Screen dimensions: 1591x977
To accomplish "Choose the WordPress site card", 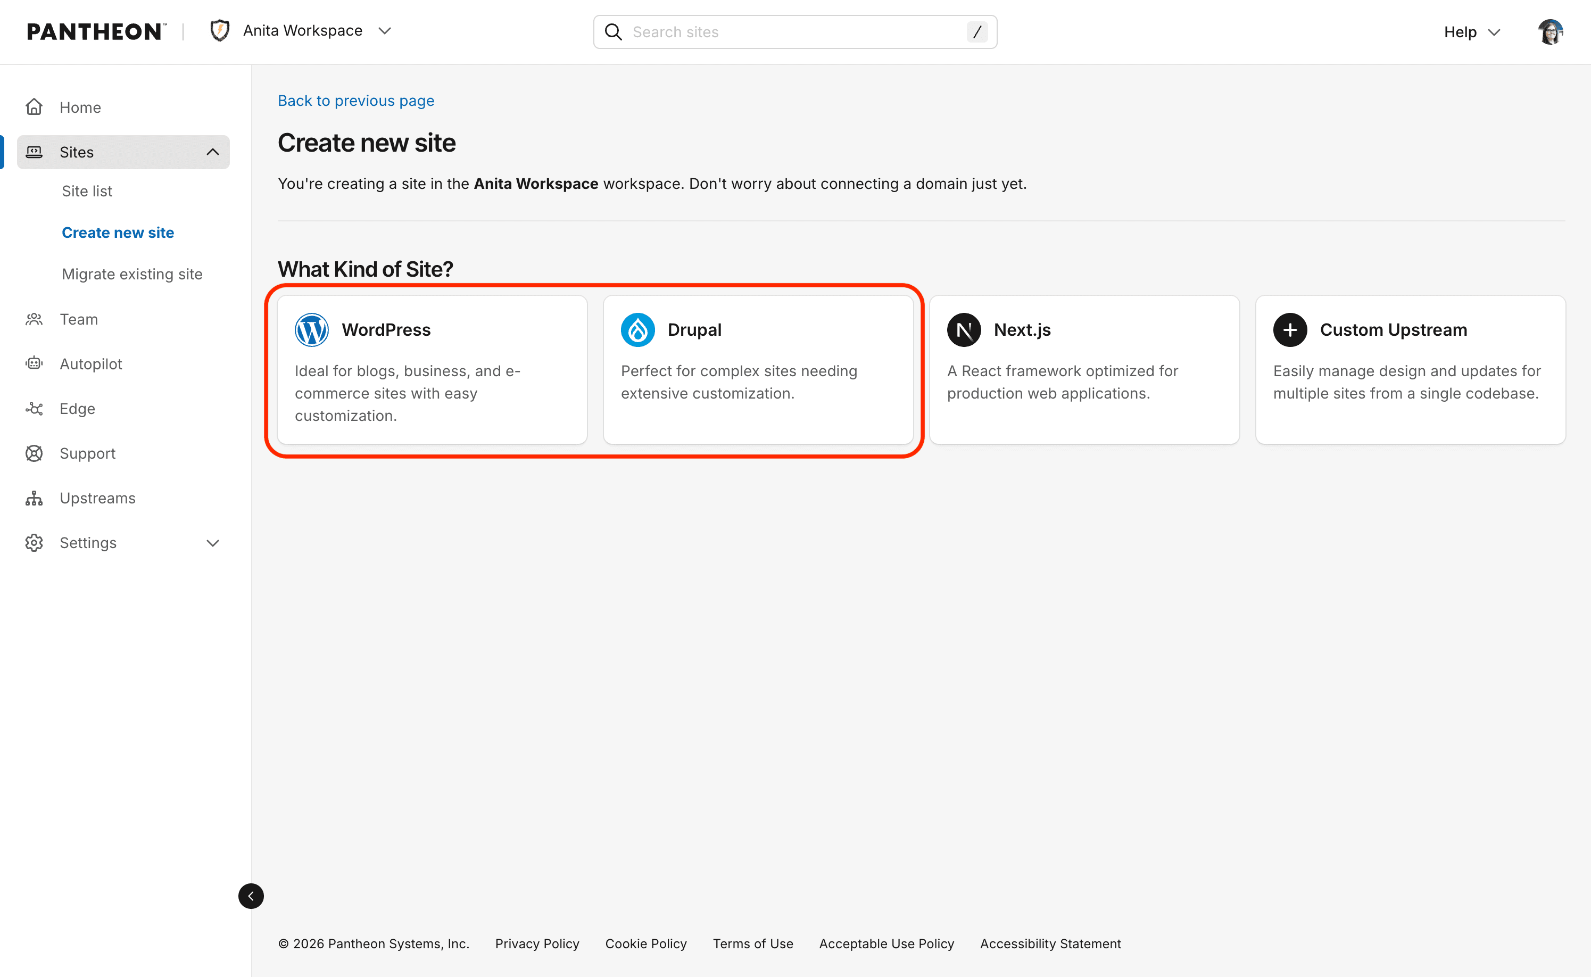I will point(432,370).
